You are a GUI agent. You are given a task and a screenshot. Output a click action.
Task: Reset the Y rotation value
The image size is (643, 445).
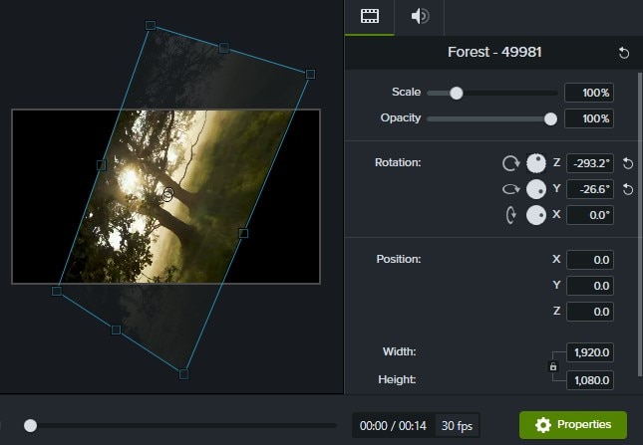(627, 189)
